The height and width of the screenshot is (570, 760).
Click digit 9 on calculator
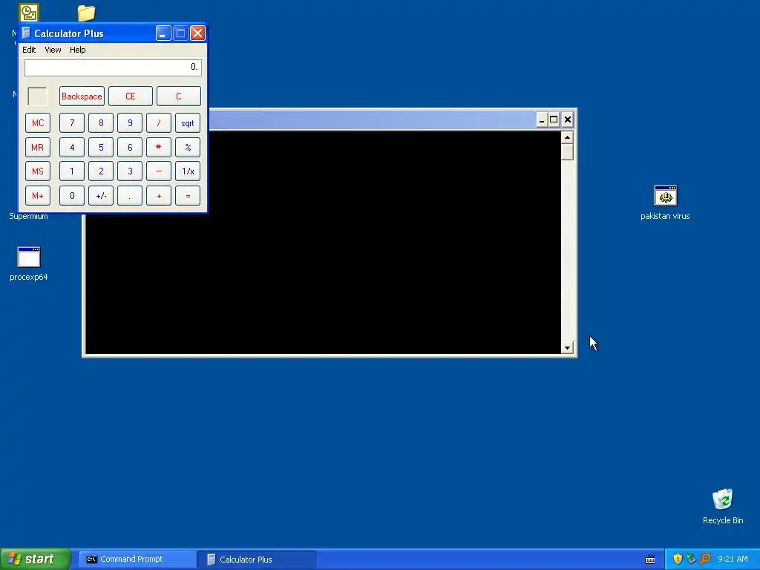pyautogui.click(x=130, y=122)
